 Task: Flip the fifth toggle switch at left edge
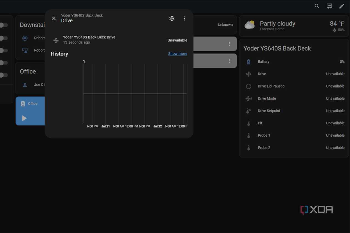3,75
